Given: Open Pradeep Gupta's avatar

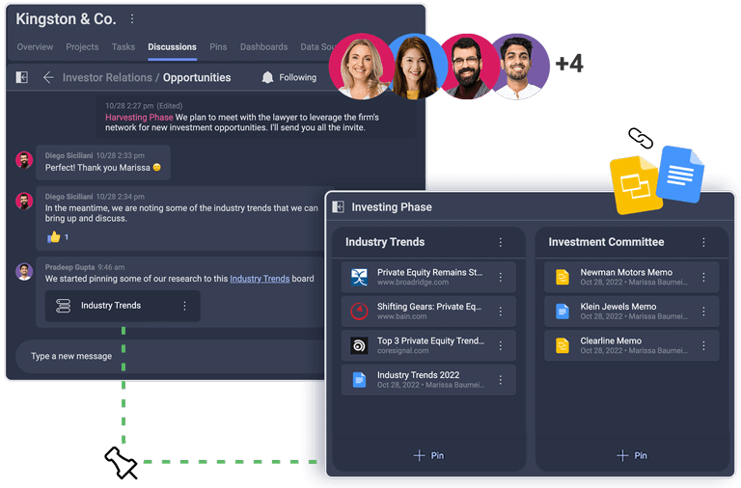Looking at the screenshot, I should (x=24, y=272).
